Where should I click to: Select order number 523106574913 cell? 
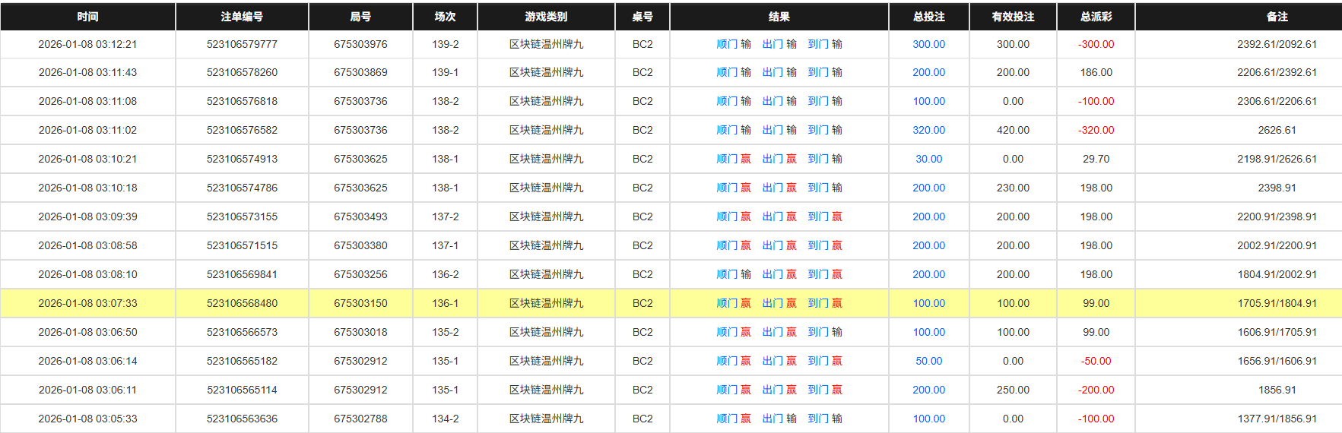(242, 160)
